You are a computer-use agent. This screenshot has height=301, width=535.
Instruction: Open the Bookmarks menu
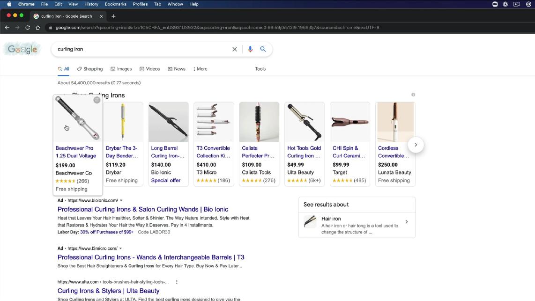(x=116, y=4)
